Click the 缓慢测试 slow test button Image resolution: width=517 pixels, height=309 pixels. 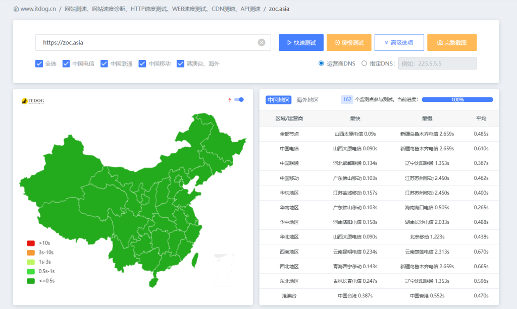[349, 43]
